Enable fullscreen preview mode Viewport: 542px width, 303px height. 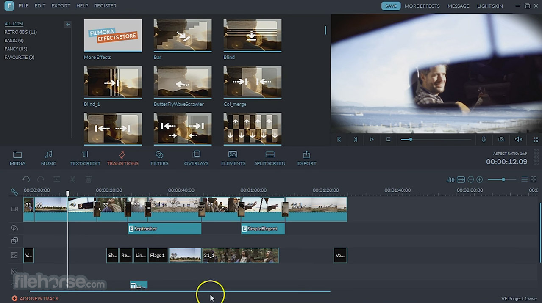[536, 139]
